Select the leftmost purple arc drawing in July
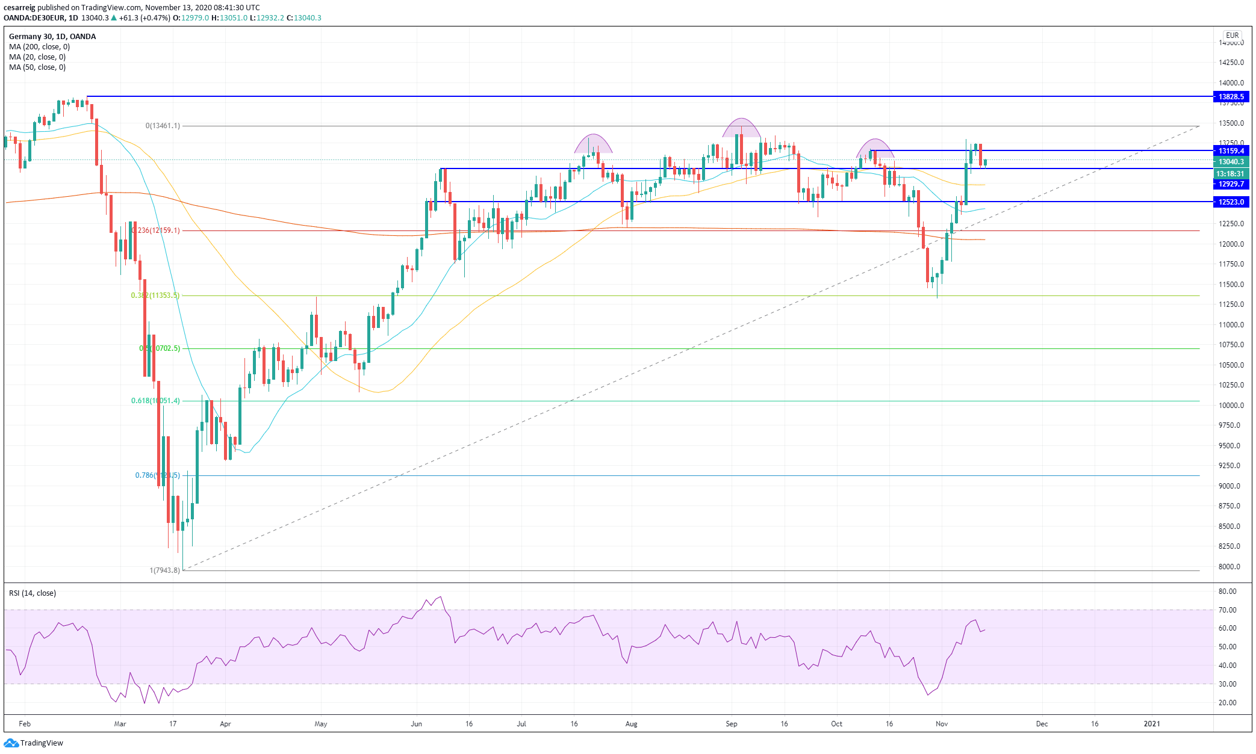The height and width of the screenshot is (754, 1256). [x=593, y=143]
